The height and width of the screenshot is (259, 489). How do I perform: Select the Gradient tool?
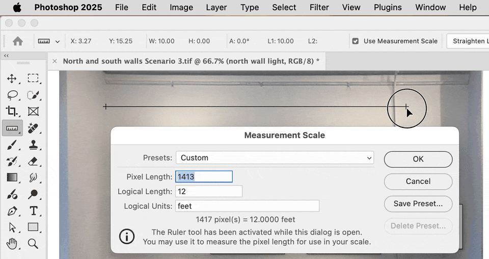coord(12,177)
